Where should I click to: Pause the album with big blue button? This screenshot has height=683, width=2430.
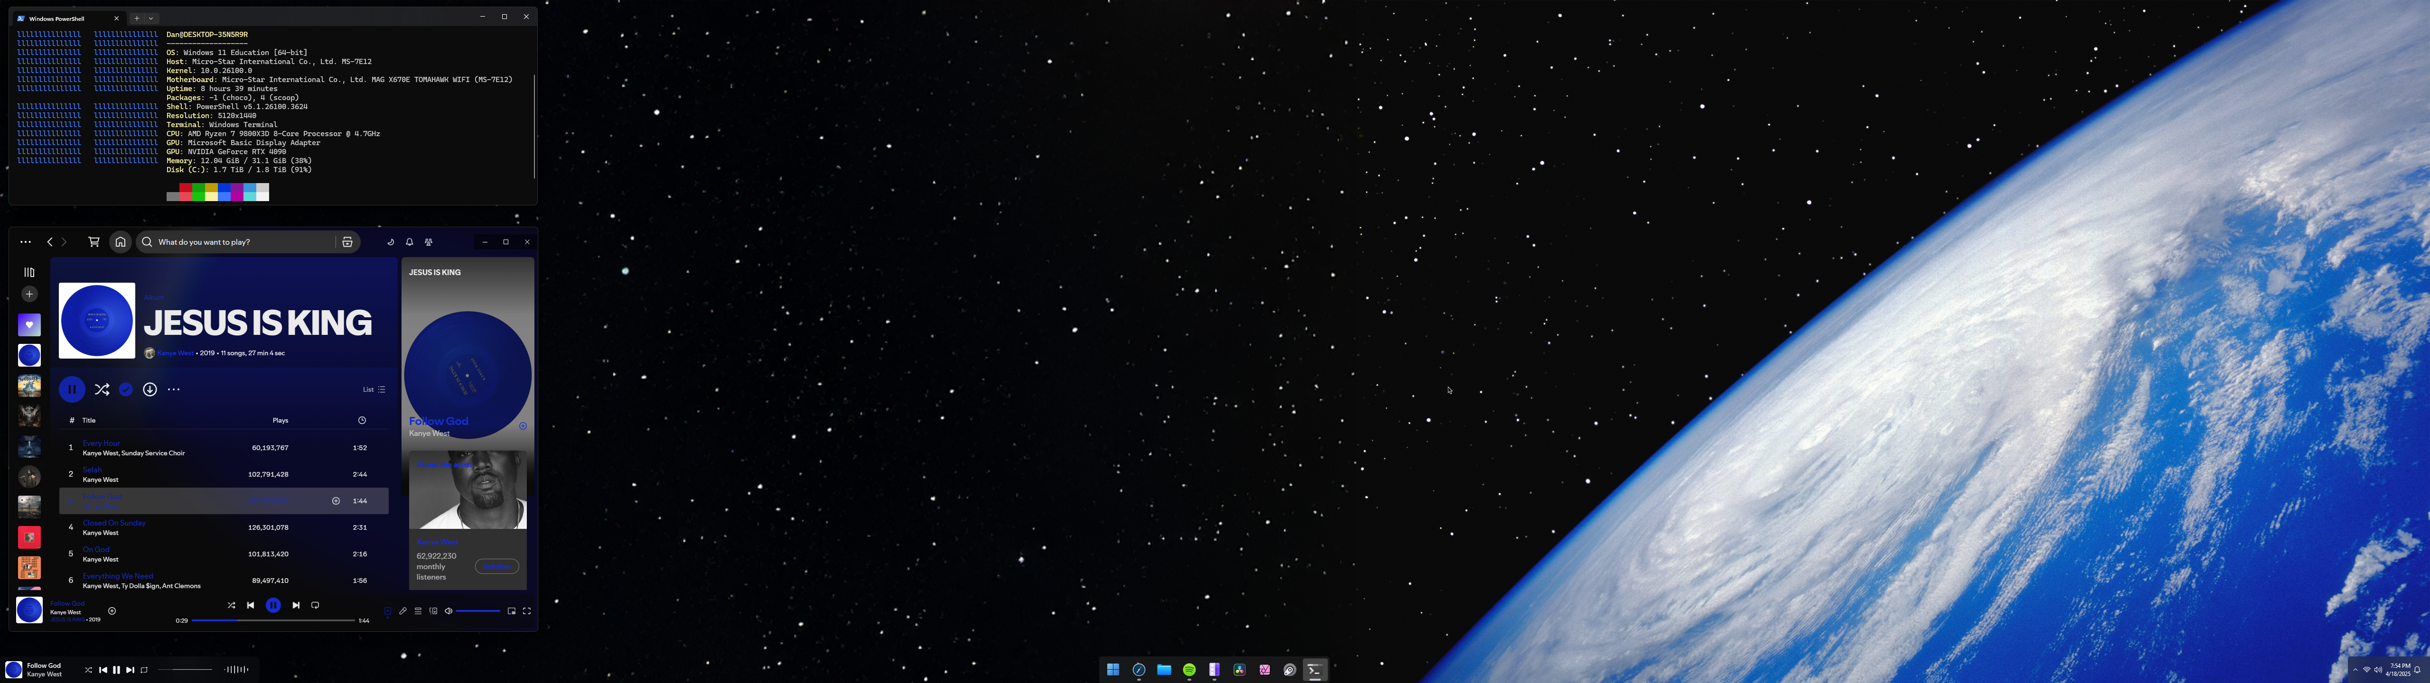tap(72, 388)
